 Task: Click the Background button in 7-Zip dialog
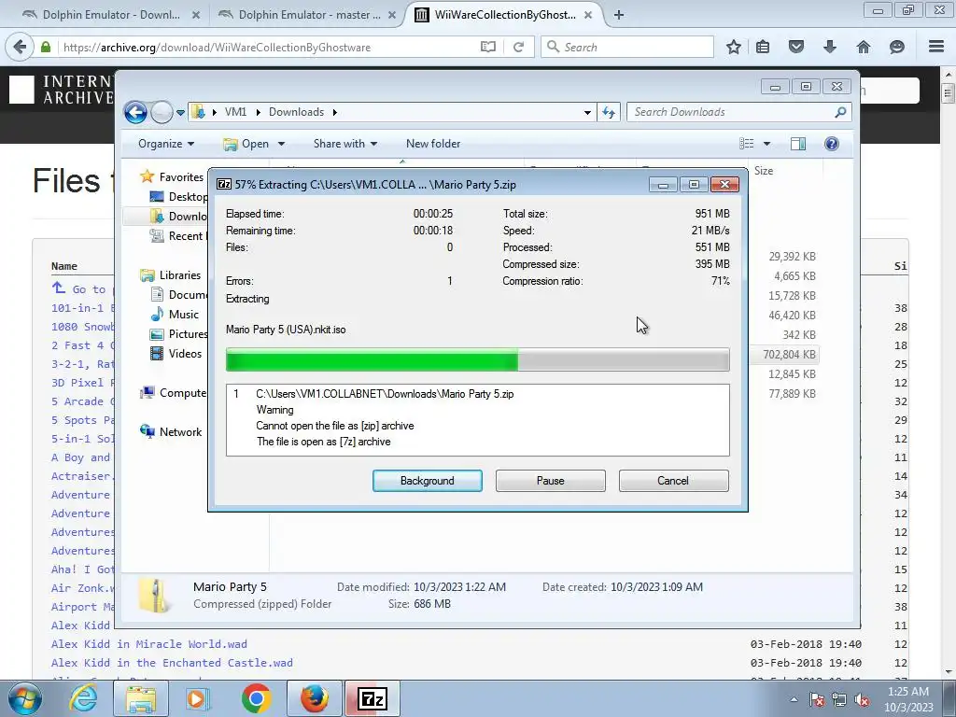point(427,481)
